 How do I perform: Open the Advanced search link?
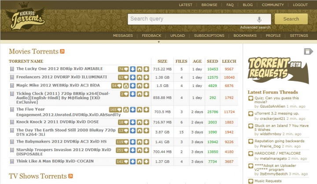(255, 27)
